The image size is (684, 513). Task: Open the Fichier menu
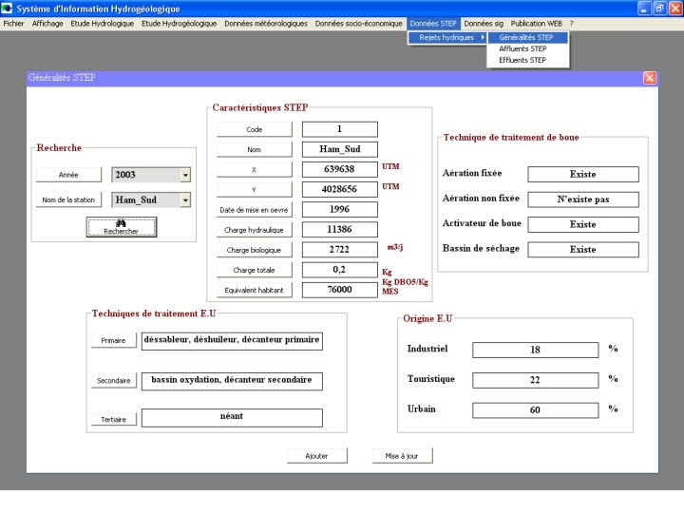coord(13,24)
